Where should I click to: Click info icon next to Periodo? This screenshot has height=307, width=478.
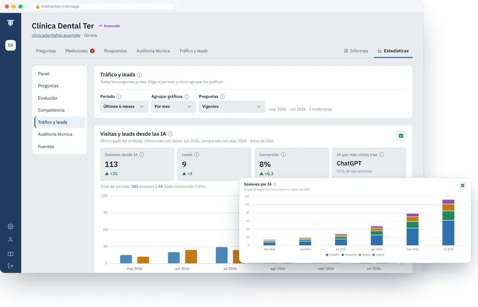[119, 97]
